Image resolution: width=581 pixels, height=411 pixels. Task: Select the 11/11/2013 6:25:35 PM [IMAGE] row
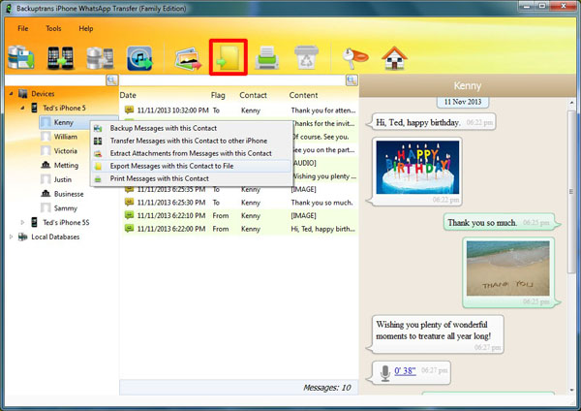[239, 189]
